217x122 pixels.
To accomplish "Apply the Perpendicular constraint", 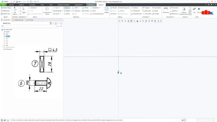I will tap(136, 14).
